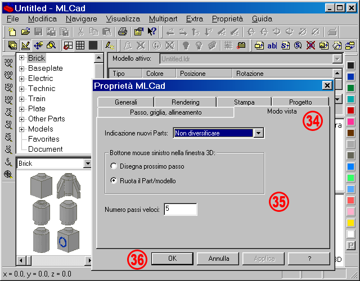This screenshot has height=281, width=360.
Task: Click the zoom-to-fit crosshair magnifier icon
Action: (x=8, y=174)
